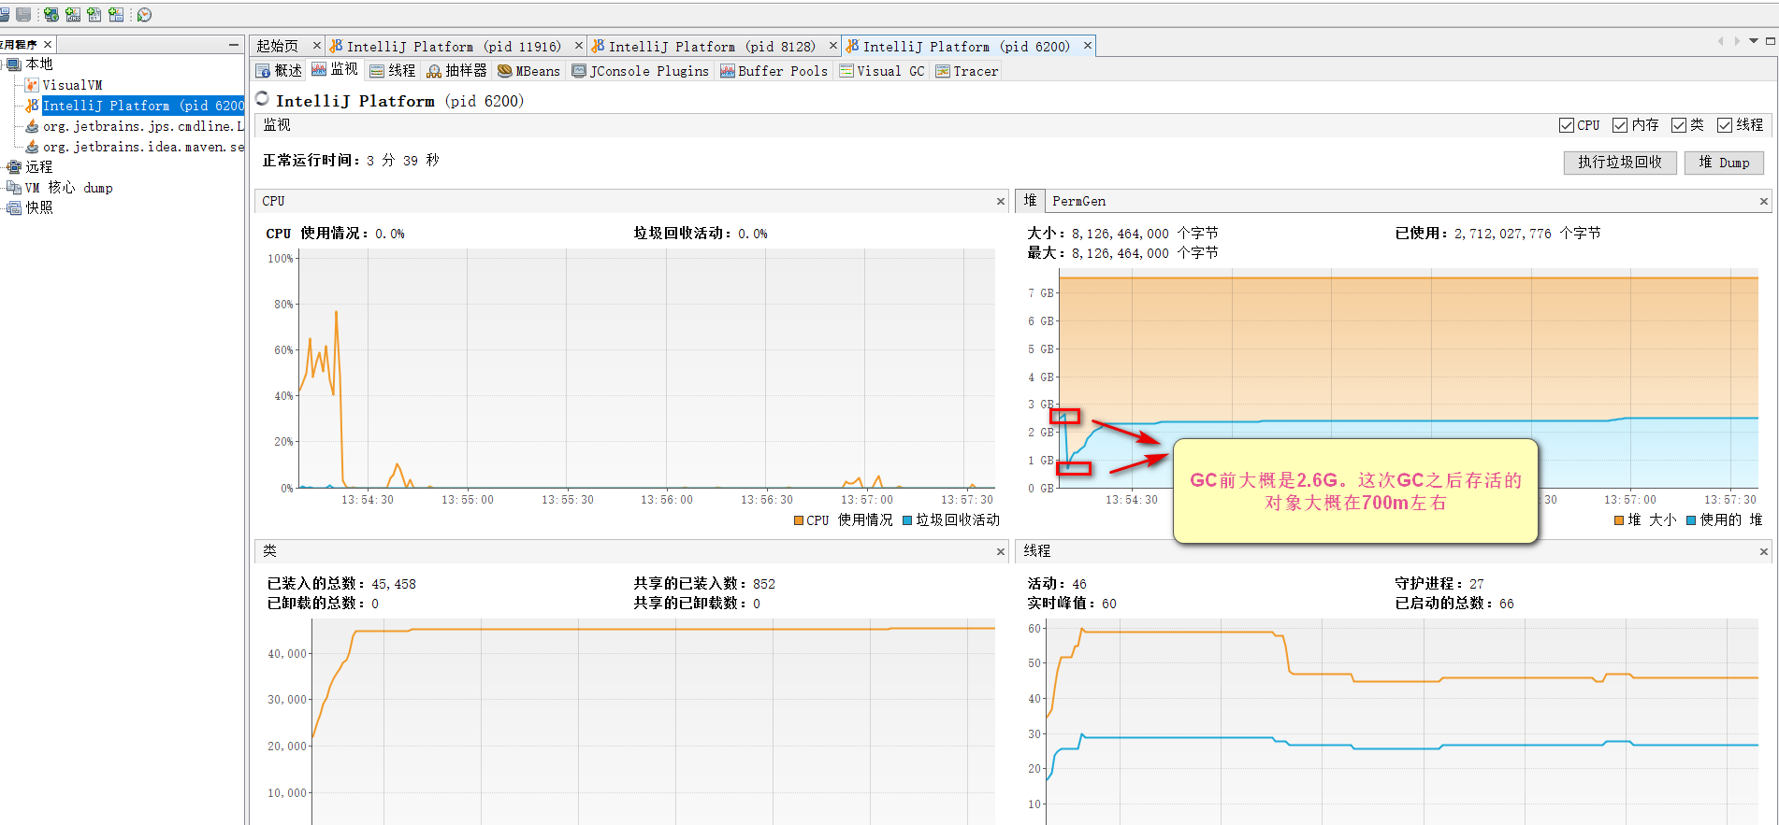
Task: Select the VisualVM tree item
Action: (x=72, y=85)
